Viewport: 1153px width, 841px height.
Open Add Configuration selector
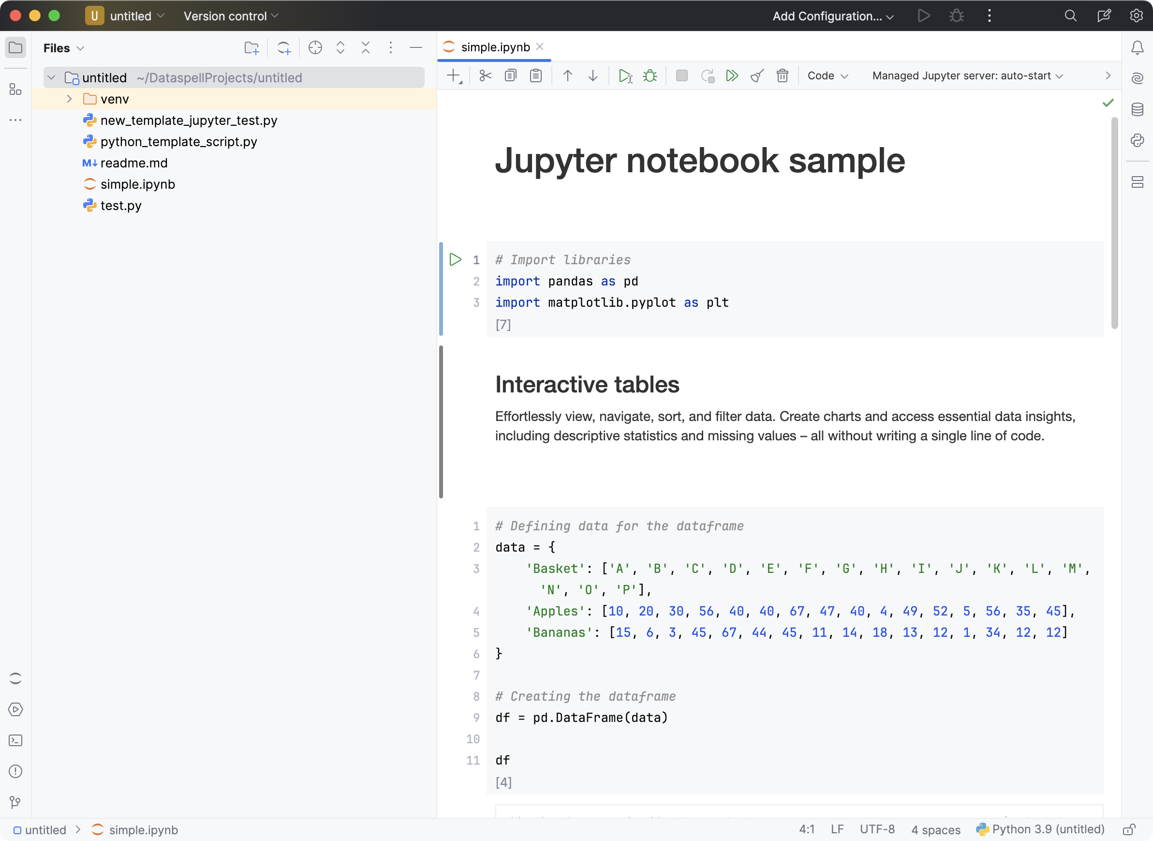(x=832, y=16)
